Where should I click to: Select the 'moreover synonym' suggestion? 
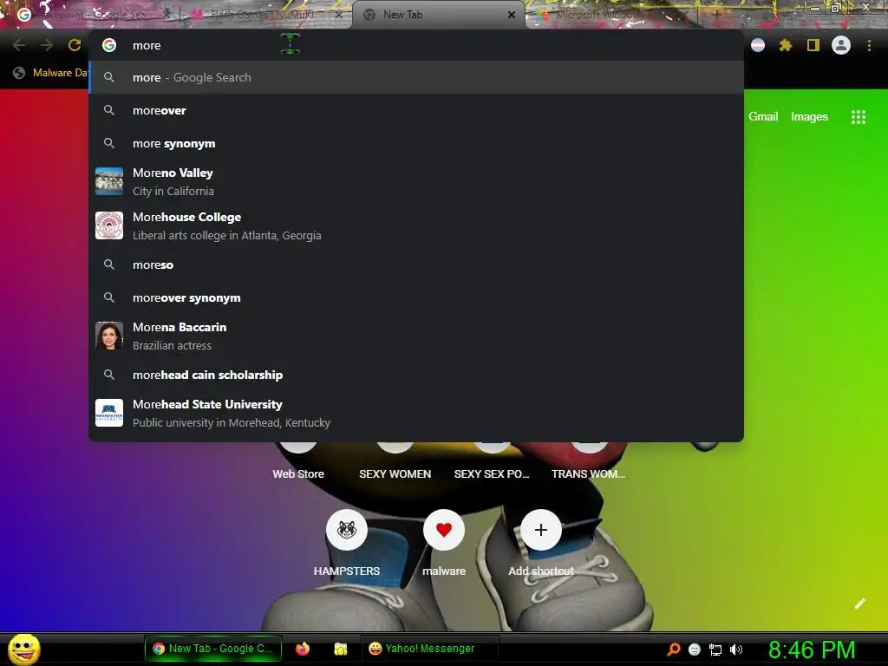coord(416,297)
